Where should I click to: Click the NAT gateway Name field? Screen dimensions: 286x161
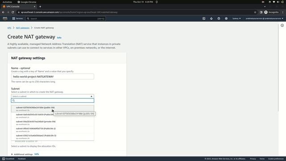click(53, 76)
